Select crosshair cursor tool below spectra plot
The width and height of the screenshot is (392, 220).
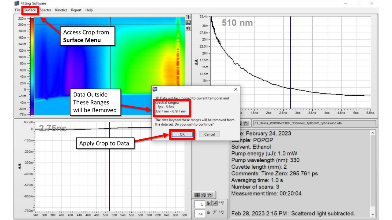click(197, 195)
